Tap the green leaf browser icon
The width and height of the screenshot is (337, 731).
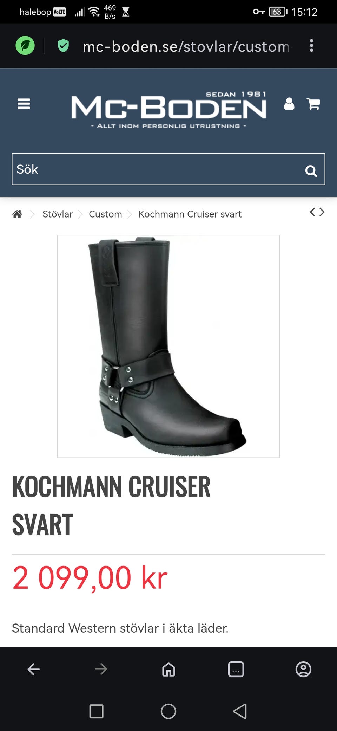[x=25, y=46]
